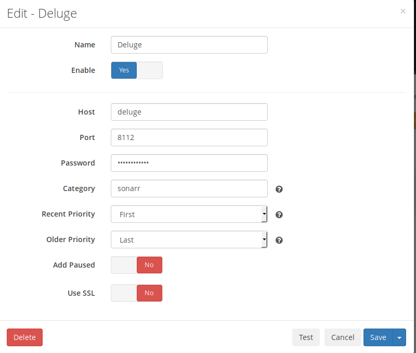
Task: Click the Older Priority help icon
Action: 279,240
